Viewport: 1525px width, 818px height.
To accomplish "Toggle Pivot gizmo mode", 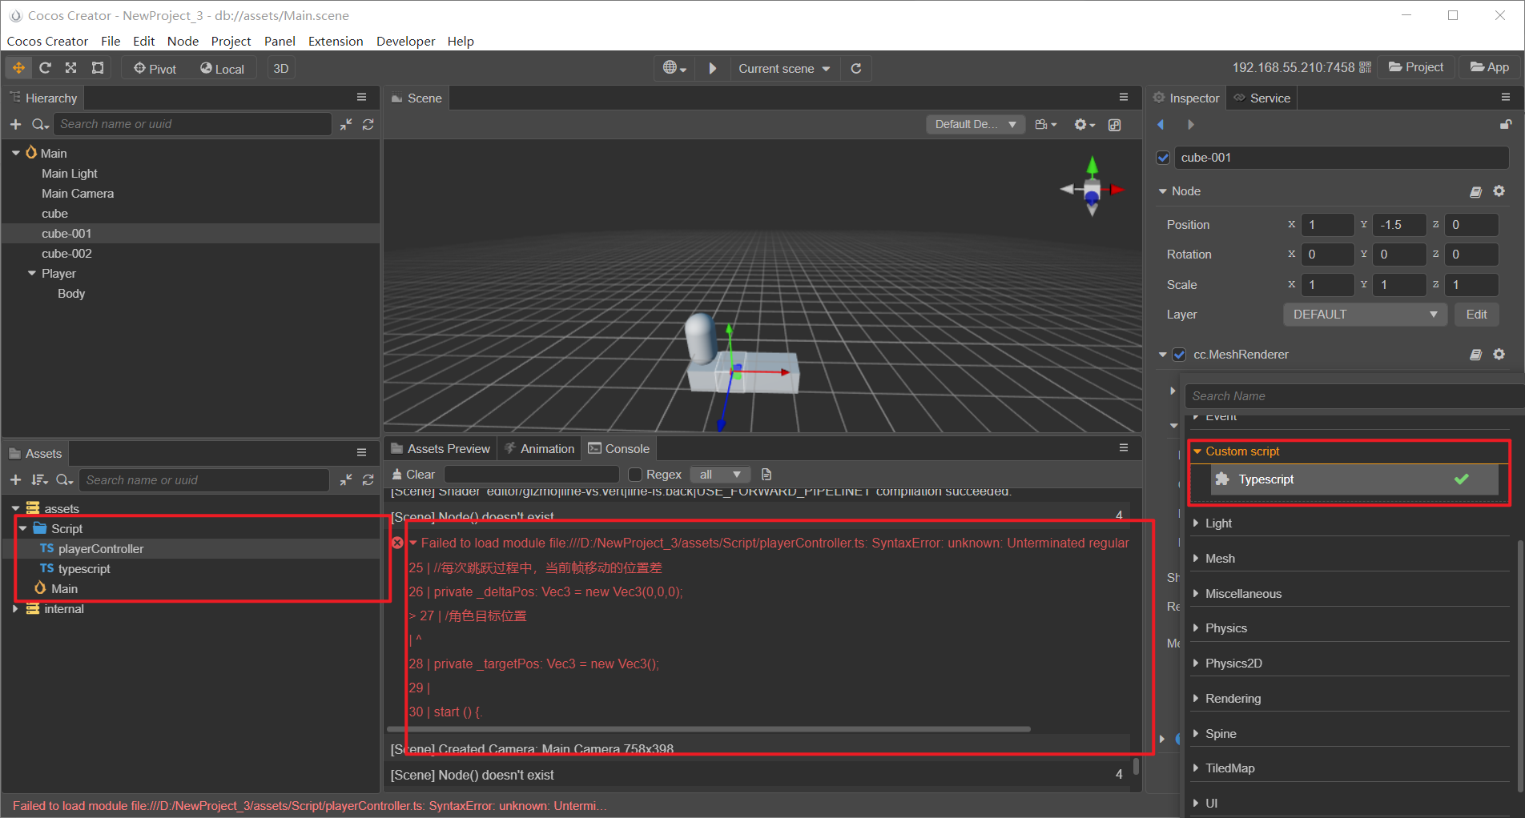I will click(155, 69).
